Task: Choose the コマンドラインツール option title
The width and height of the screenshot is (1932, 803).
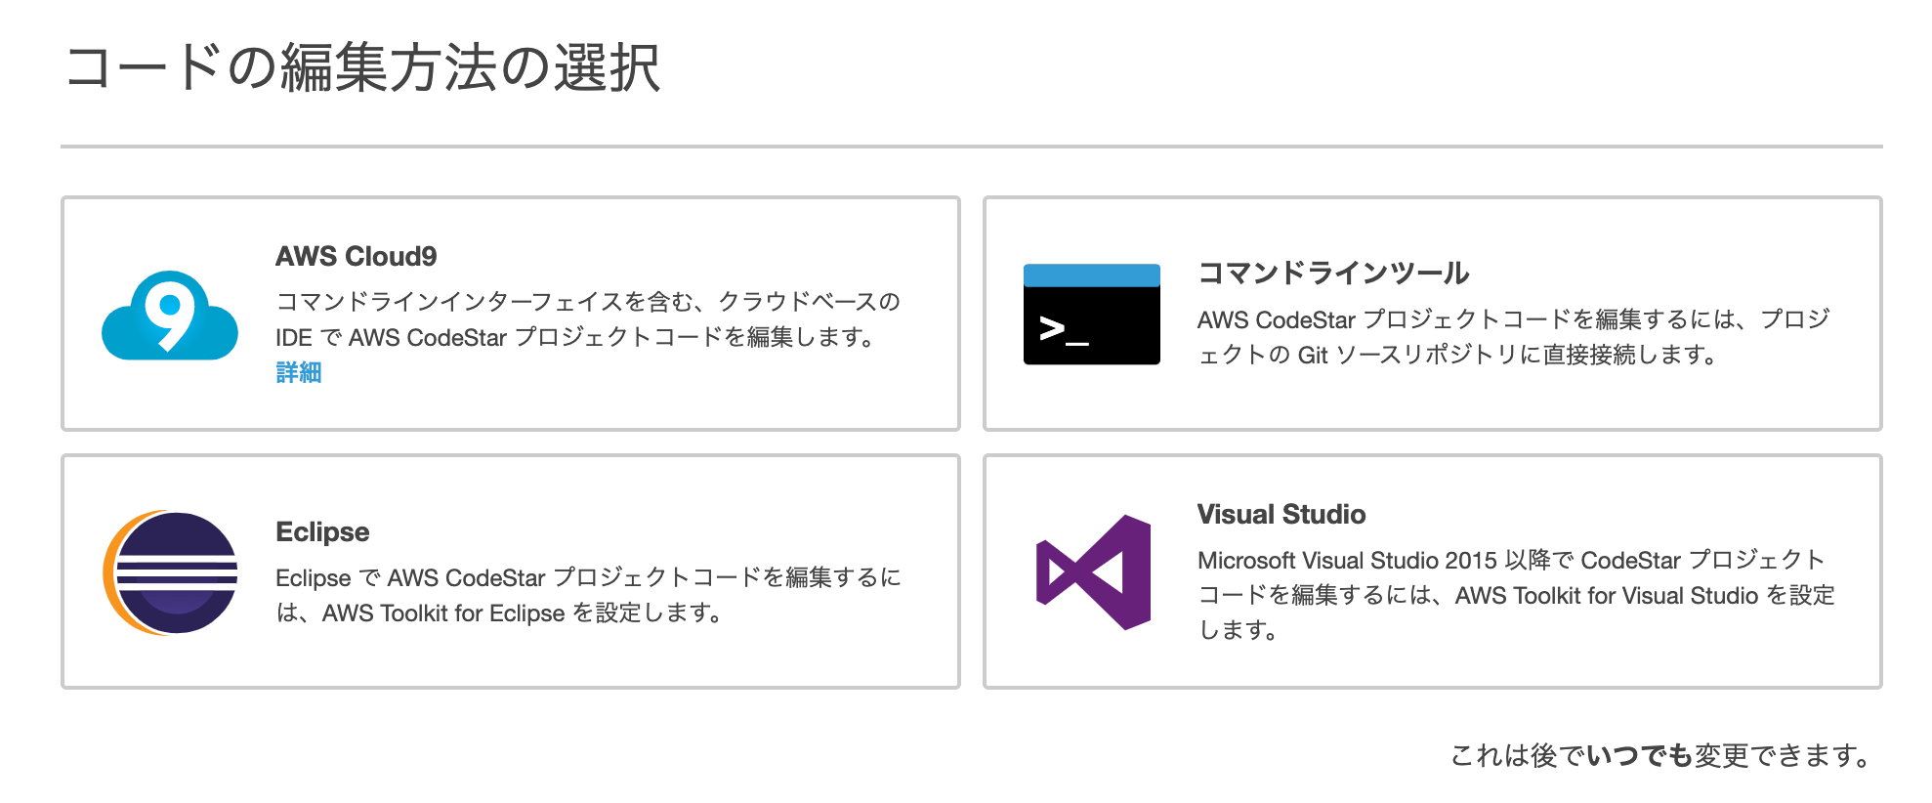Action: click(1333, 273)
